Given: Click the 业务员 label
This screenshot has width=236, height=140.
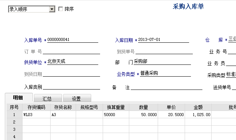Looking at the screenshot, I should [216, 63].
